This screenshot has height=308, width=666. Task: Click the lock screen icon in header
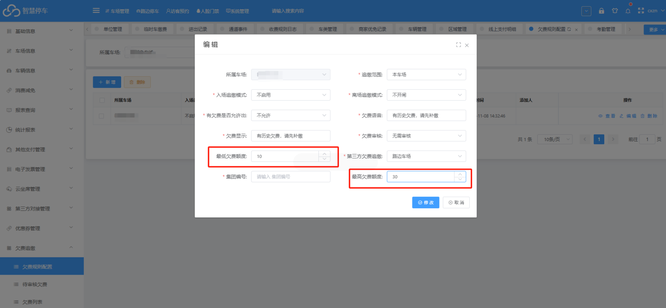point(601,11)
